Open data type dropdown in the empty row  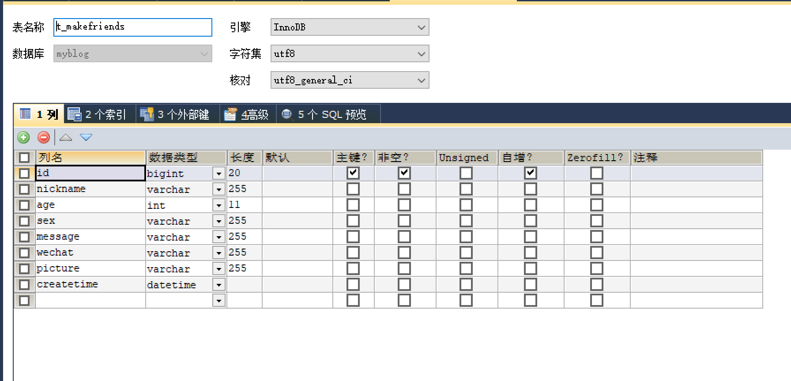click(219, 300)
